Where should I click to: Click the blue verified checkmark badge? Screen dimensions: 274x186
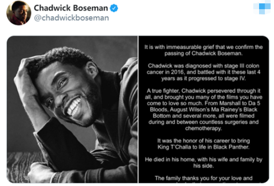pyautogui.click(x=114, y=8)
